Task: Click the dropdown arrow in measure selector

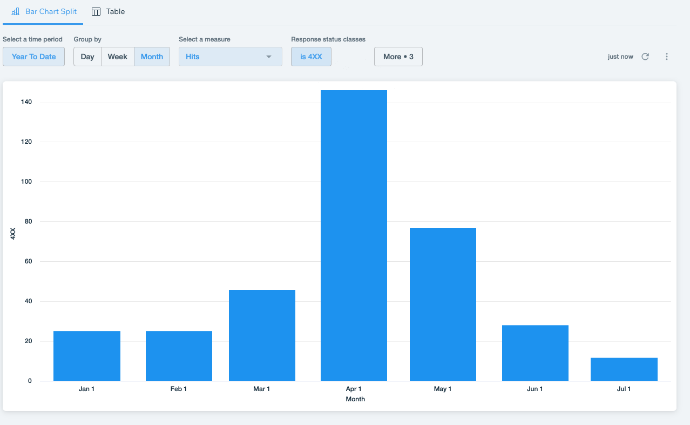Action: point(269,57)
